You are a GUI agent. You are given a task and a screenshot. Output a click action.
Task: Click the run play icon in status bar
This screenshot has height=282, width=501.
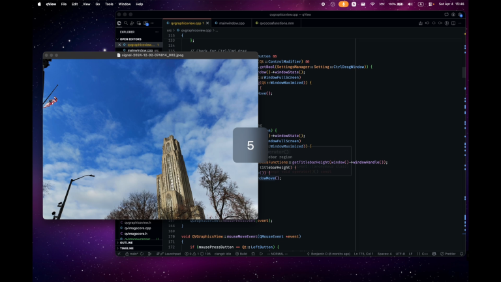click(261, 254)
